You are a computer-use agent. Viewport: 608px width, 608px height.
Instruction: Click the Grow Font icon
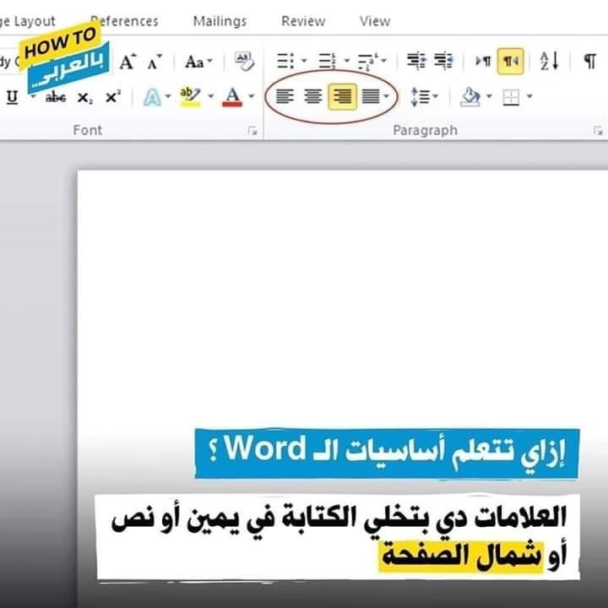click(x=128, y=62)
